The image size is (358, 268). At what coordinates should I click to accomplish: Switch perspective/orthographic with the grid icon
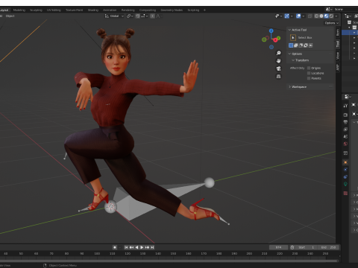click(x=279, y=77)
